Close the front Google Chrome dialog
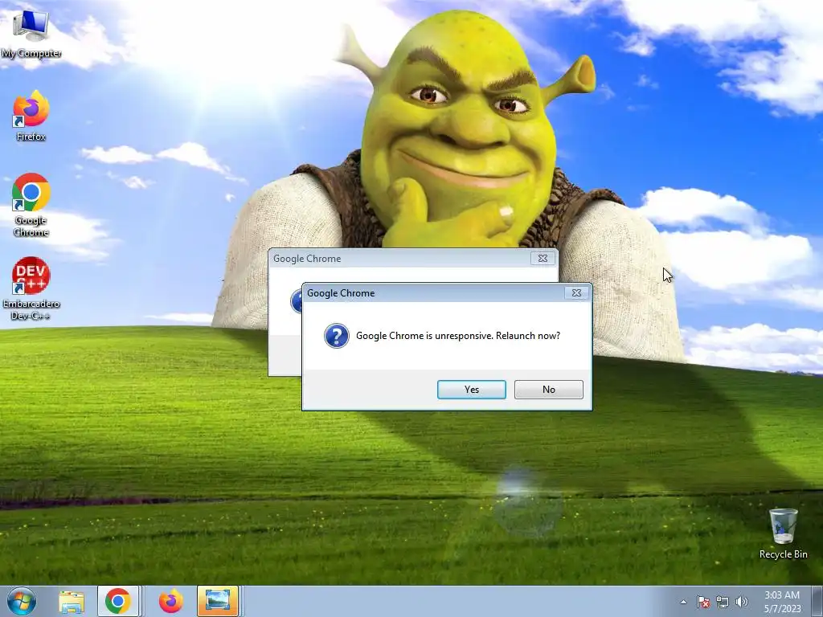The image size is (823, 617). coord(576,292)
